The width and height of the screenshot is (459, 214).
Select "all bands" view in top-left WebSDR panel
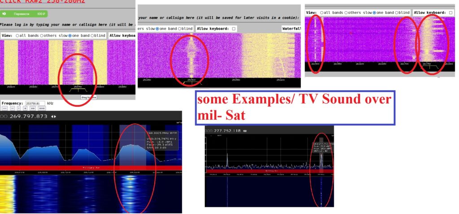click(x=17, y=35)
